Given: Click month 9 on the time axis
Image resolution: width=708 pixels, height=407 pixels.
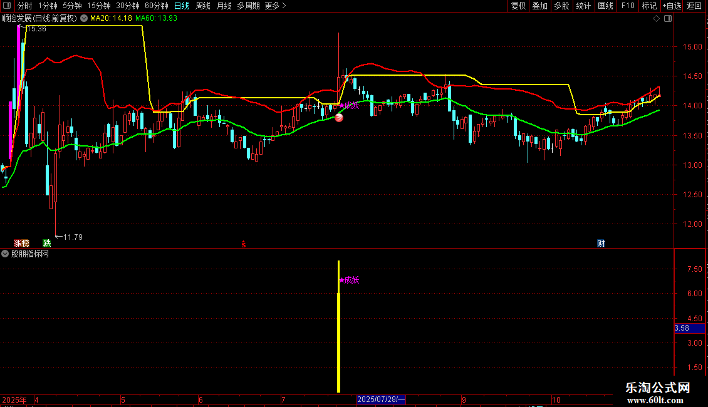Looking at the screenshot, I should 464,399.
